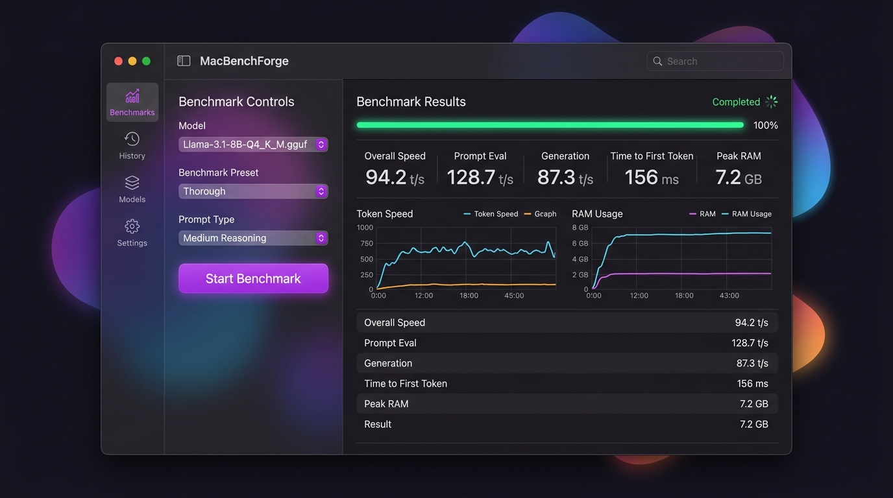Screen dimensions: 893x498
Task: Click the RAM Usage line chart
Action: tap(681, 258)
